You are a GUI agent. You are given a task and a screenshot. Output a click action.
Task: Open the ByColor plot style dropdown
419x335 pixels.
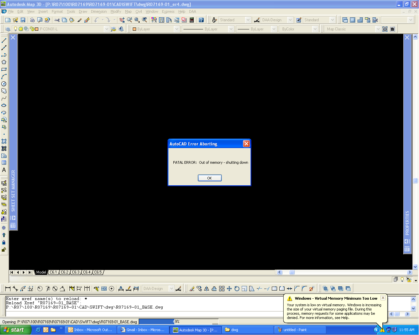pos(315,29)
